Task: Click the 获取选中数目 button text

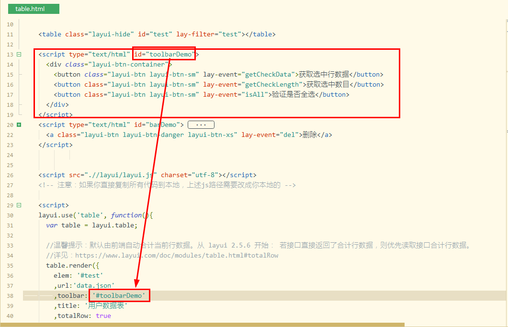Action: tap(328, 85)
